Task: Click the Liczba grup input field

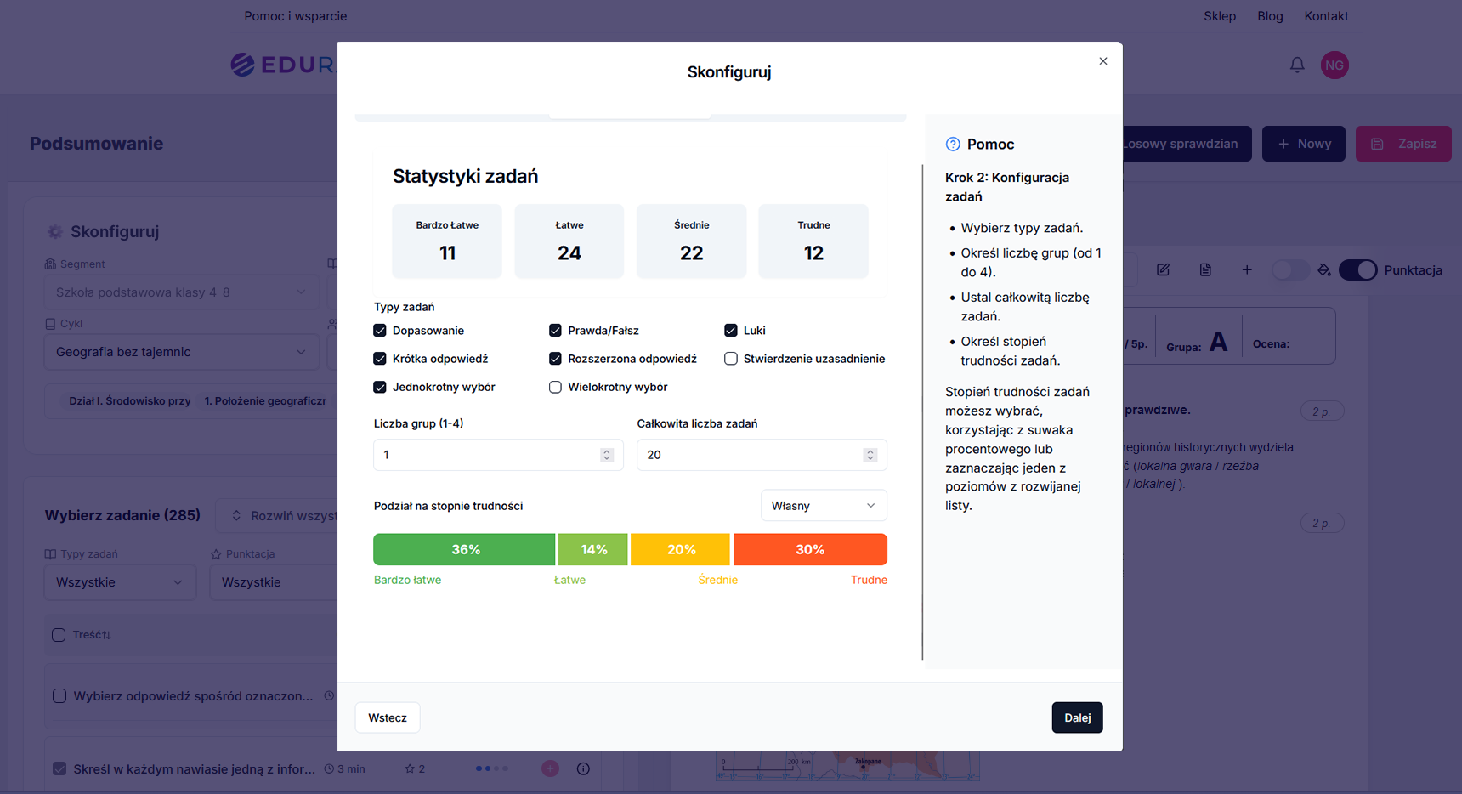Action: coord(498,455)
